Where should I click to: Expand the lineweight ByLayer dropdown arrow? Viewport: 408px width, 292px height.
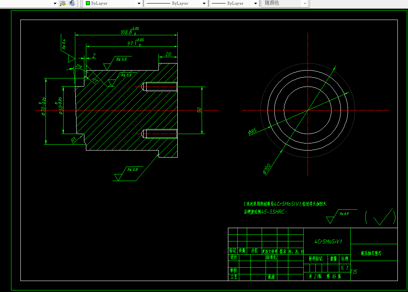tap(255, 4)
